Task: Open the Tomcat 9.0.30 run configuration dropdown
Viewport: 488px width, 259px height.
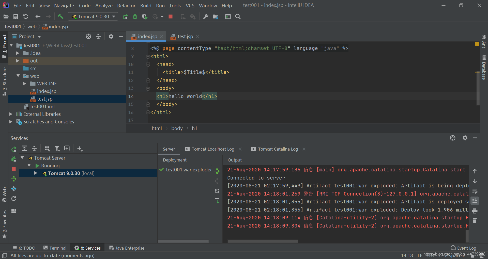Action: tap(93, 17)
